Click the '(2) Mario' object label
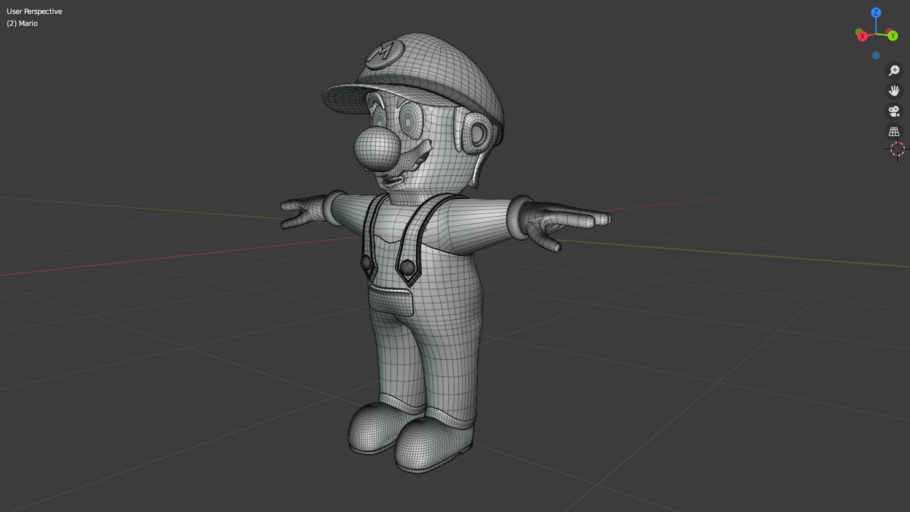Screen dimensions: 910x512 coord(22,23)
